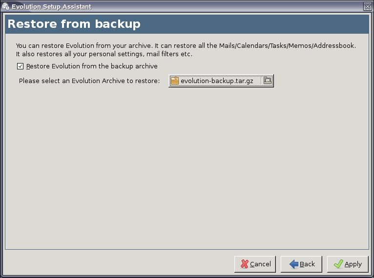Image resolution: width=374 pixels, height=278 pixels.
Task: Click the green checkmark icon on Apply
Action: pos(338,264)
